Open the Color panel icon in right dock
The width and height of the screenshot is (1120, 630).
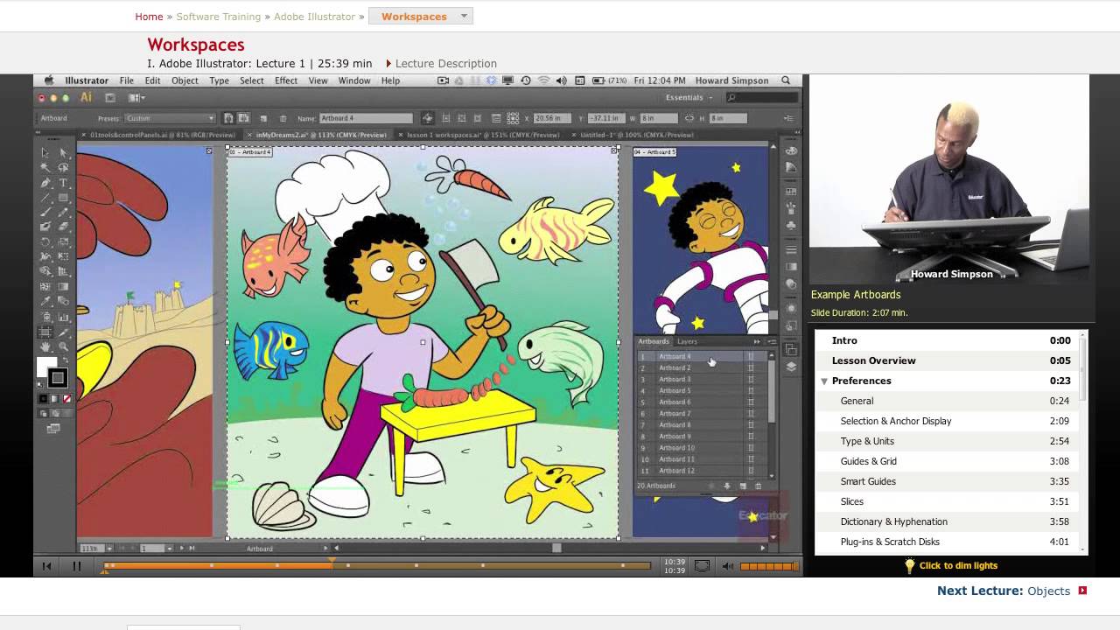pos(791,150)
